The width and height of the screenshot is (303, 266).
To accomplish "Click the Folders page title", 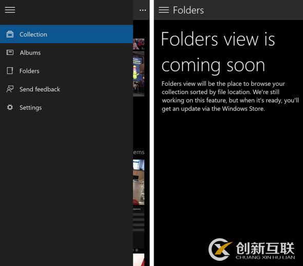I will coord(188,10).
